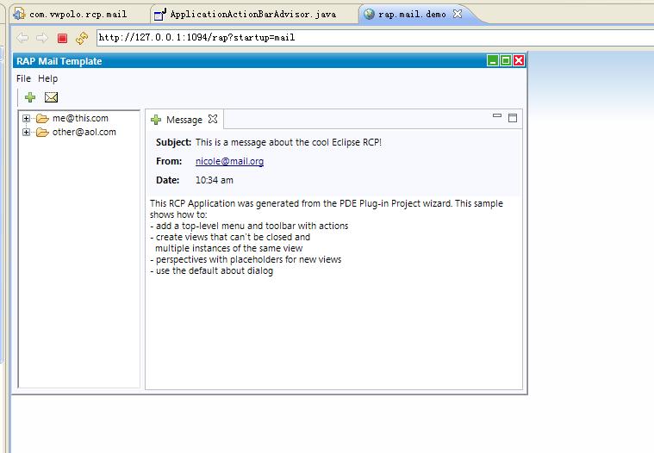Image resolution: width=654 pixels, height=453 pixels.
Task: Refresh the page with yellow arrows icon
Action: click(82, 38)
